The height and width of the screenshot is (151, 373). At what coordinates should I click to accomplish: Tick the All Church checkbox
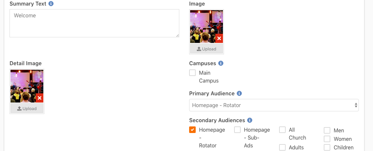coord(282,130)
